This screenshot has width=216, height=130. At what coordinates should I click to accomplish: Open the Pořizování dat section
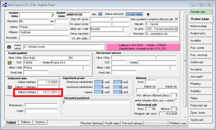point(201,106)
